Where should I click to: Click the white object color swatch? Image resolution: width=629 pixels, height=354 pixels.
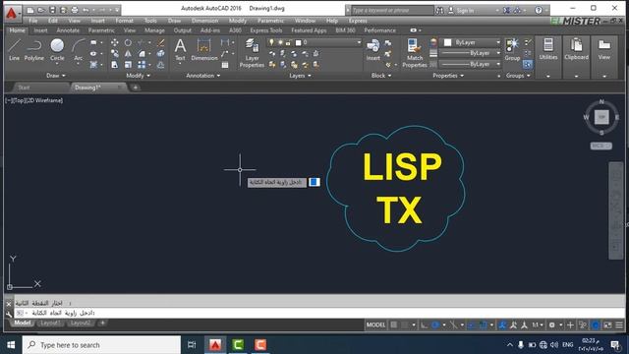(448, 42)
